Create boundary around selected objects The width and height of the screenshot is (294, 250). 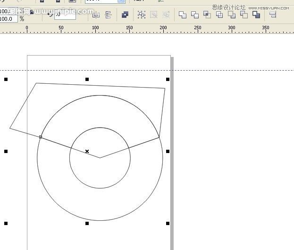point(256,15)
